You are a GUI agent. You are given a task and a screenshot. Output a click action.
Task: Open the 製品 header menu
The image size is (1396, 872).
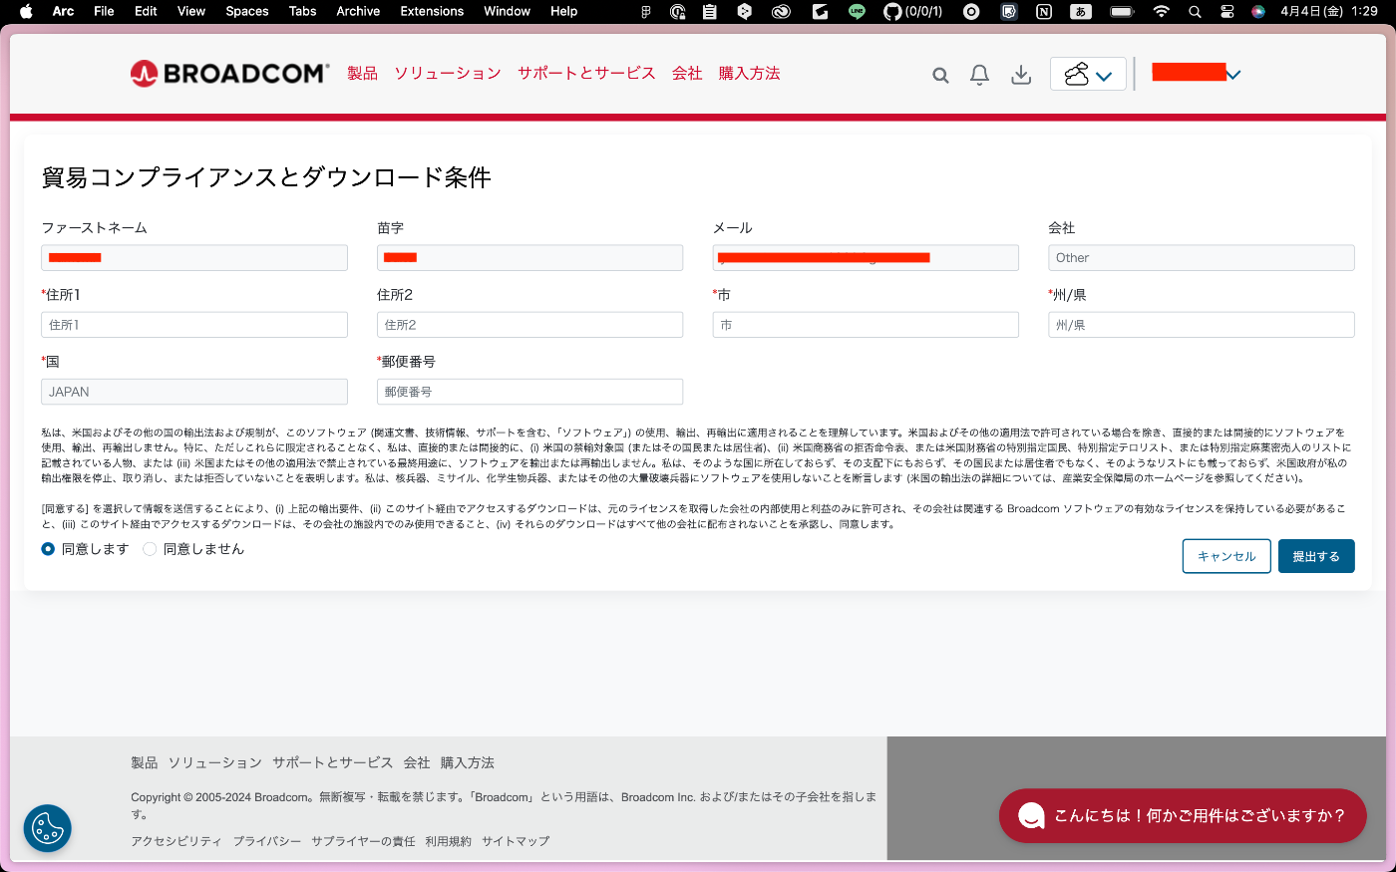[x=362, y=73]
